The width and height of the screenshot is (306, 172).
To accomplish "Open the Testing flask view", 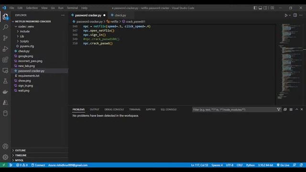I will (5, 81).
